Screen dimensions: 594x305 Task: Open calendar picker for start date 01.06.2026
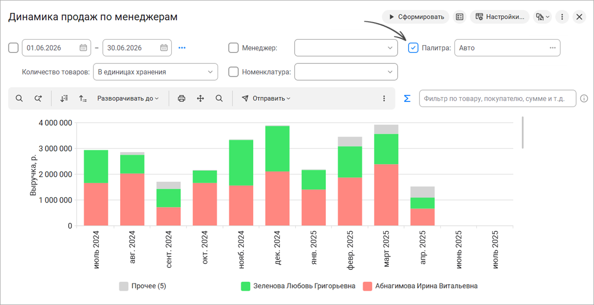(83, 48)
